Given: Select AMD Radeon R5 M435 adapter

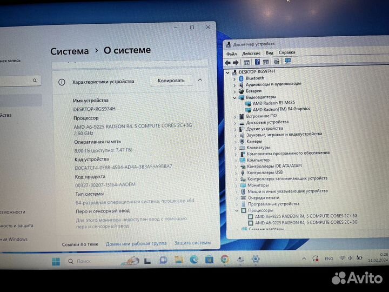Looking at the screenshot, I should click(x=273, y=103).
